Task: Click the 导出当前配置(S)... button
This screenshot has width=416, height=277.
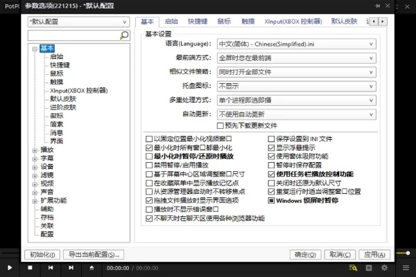Action: click(x=94, y=254)
